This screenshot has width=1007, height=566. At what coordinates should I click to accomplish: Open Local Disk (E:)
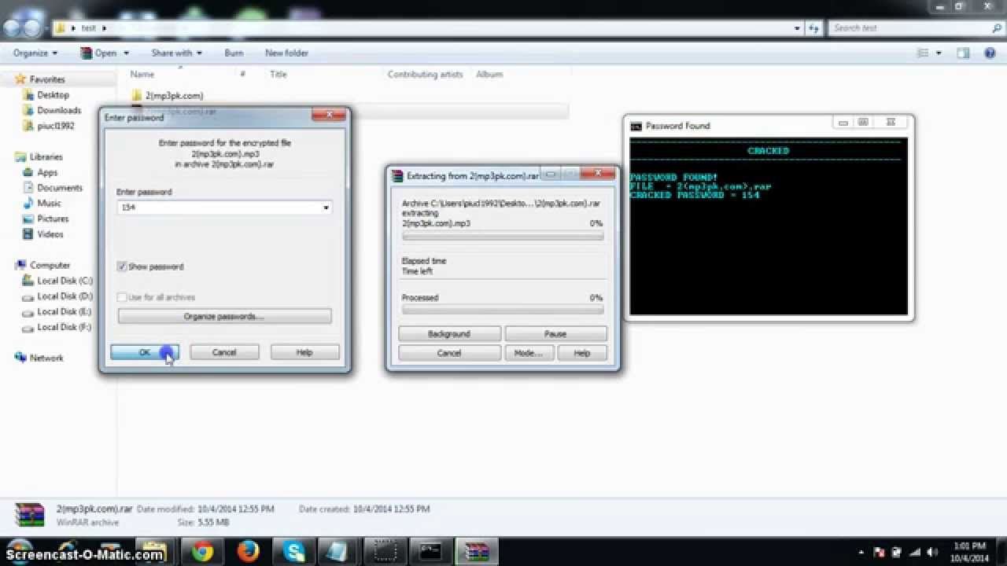(65, 311)
